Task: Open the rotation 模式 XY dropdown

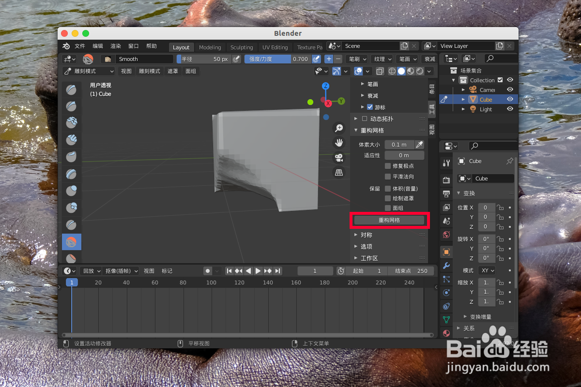Action: pos(487,270)
